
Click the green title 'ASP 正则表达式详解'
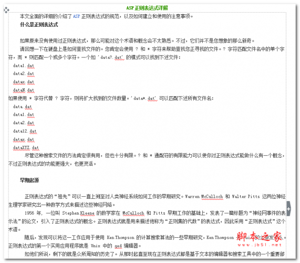click(147, 8)
